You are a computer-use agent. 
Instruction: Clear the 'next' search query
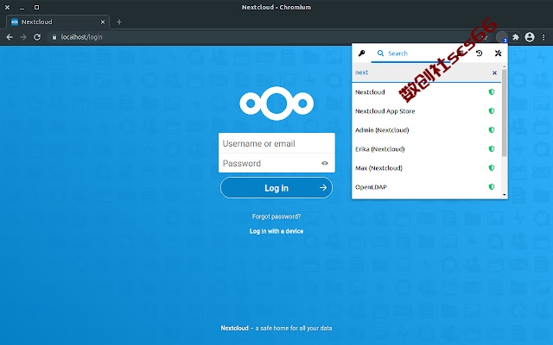point(494,72)
